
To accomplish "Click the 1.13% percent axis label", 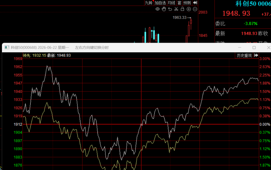I will pos(265,99).
